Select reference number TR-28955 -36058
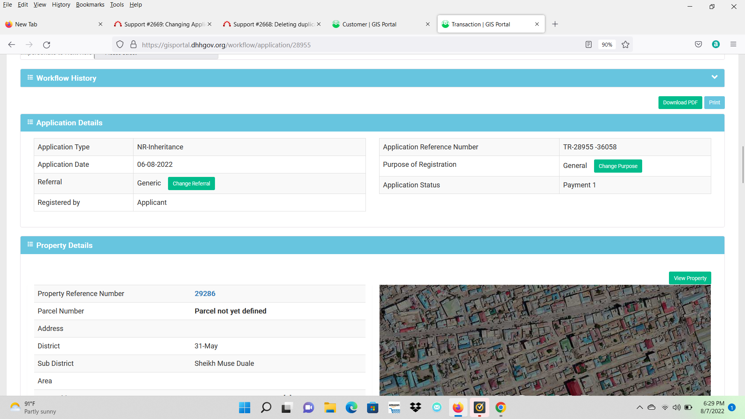 point(590,147)
